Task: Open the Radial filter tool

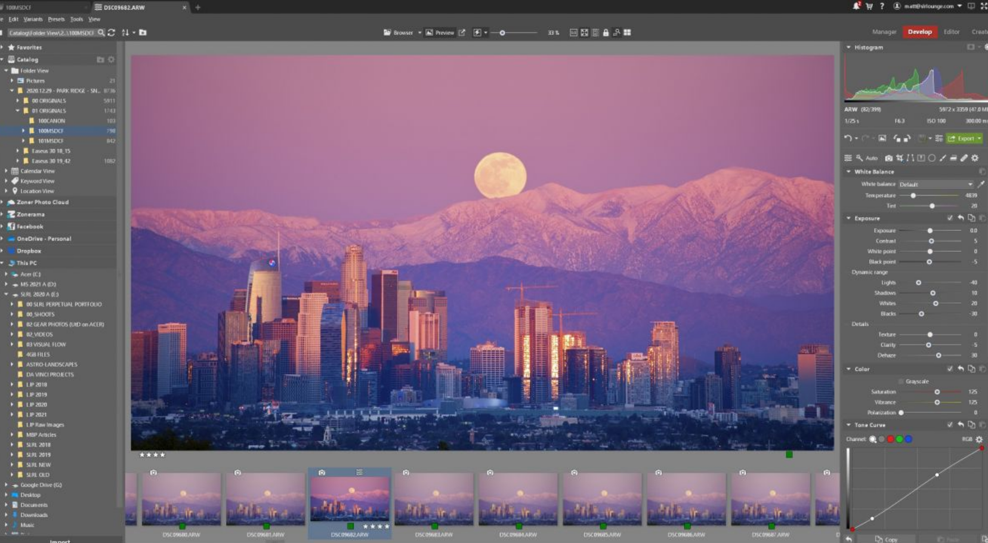Action: [931, 158]
